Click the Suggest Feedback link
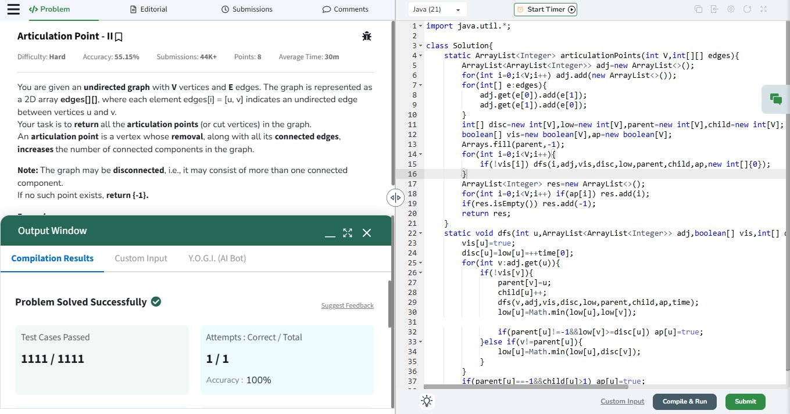790x414 pixels. pos(347,305)
